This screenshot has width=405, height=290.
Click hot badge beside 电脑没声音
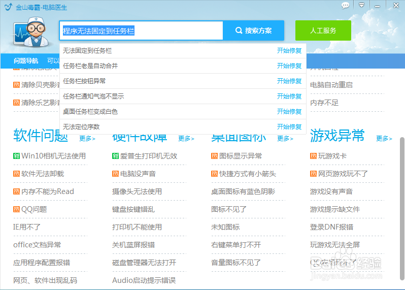[x=115, y=174]
